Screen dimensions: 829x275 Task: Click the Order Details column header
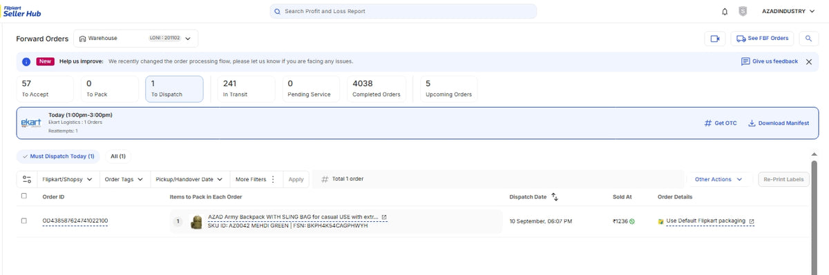(675, 197)
